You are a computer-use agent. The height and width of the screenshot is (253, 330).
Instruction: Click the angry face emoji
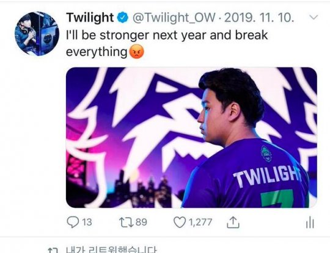pos(137,52)
